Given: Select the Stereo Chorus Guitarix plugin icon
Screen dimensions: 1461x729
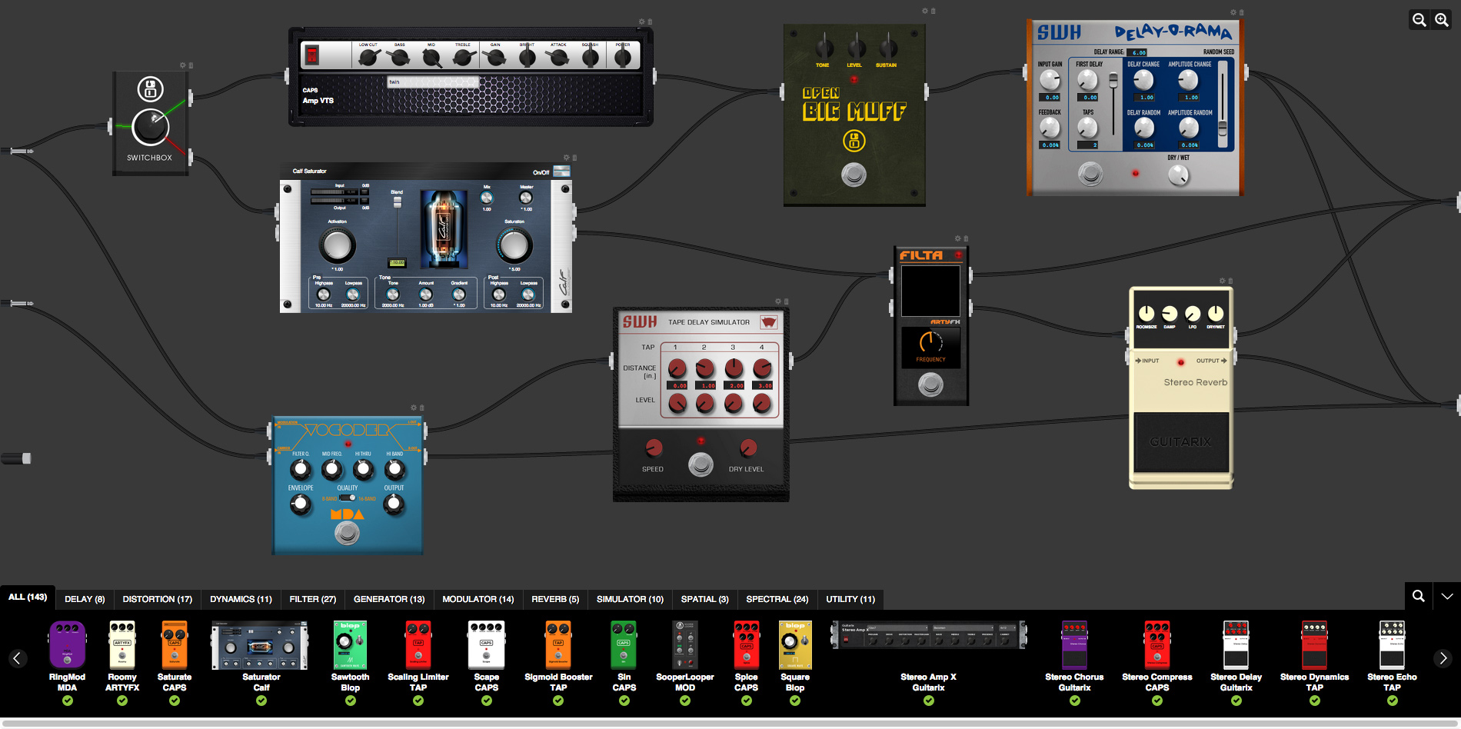Looking at the screenshot, I should pyautogui.click(x=1074, y=645).
